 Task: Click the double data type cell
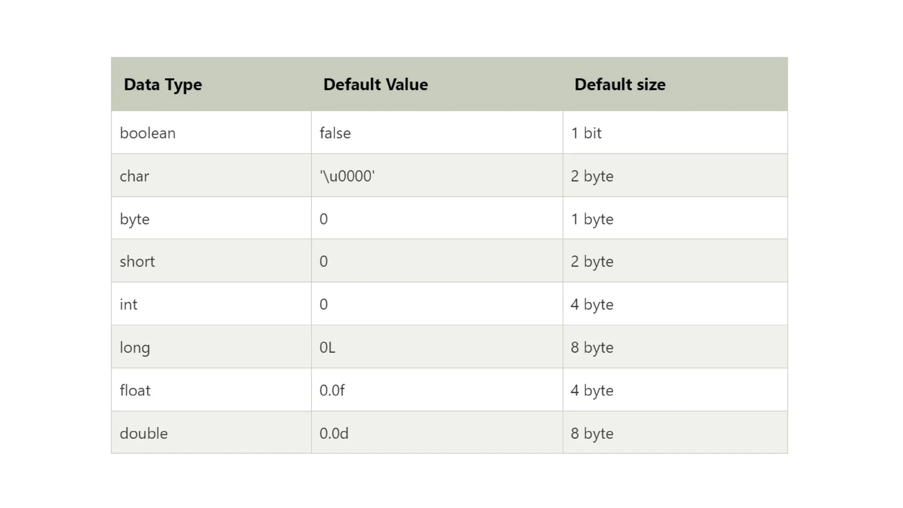click(x=144, y=433)
